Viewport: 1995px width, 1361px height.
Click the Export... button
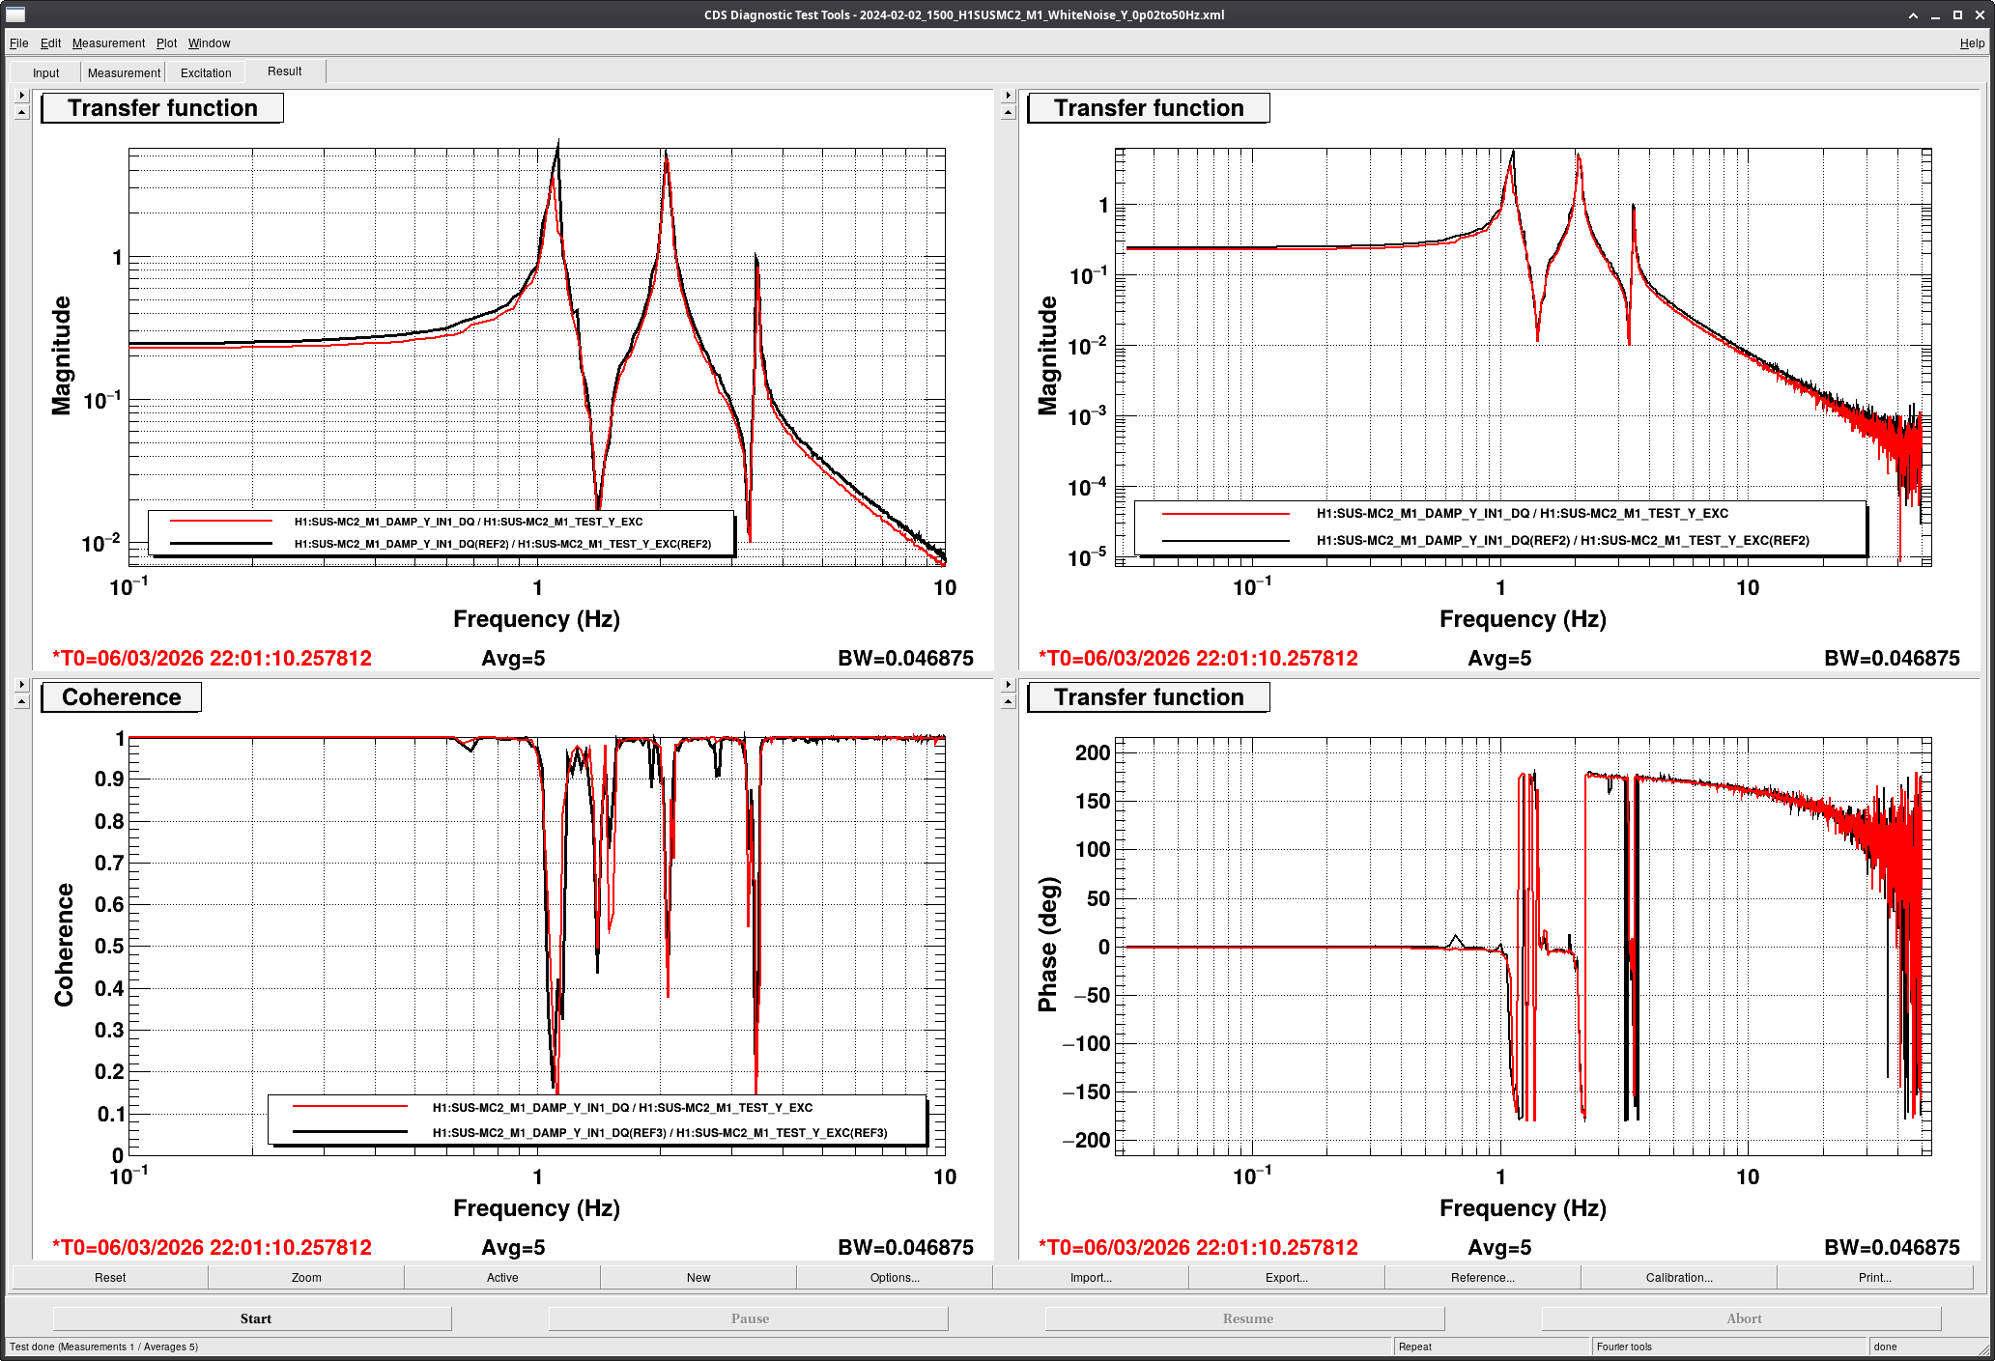click(x=1287, y=1277)
